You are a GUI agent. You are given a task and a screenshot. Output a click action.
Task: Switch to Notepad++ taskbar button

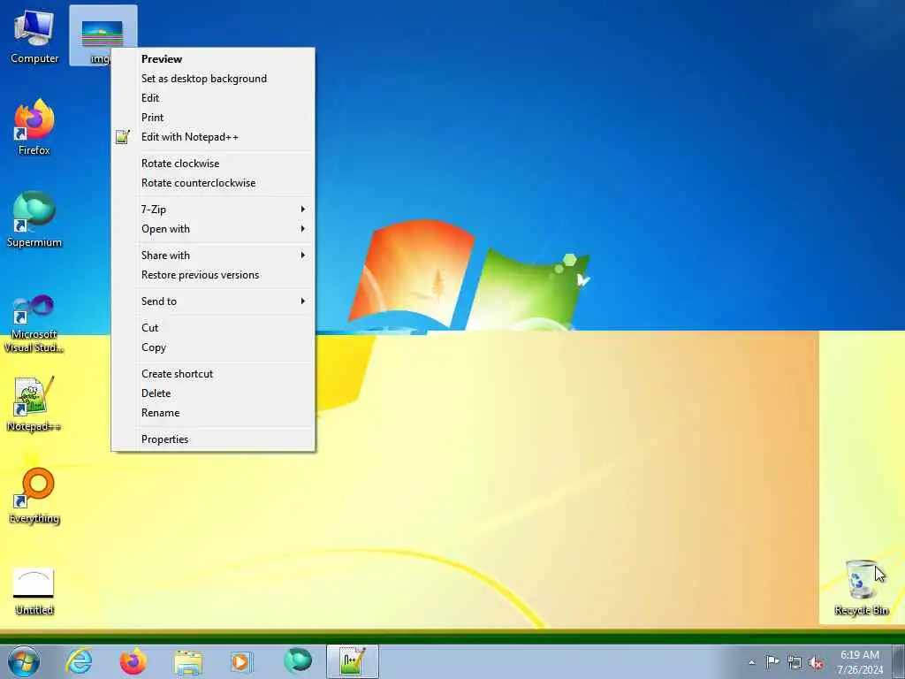(x=352, y=661)
